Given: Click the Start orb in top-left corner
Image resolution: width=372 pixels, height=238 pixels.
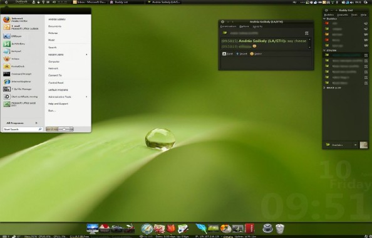Looking at the screenshot, I should [x=6, y=2].
